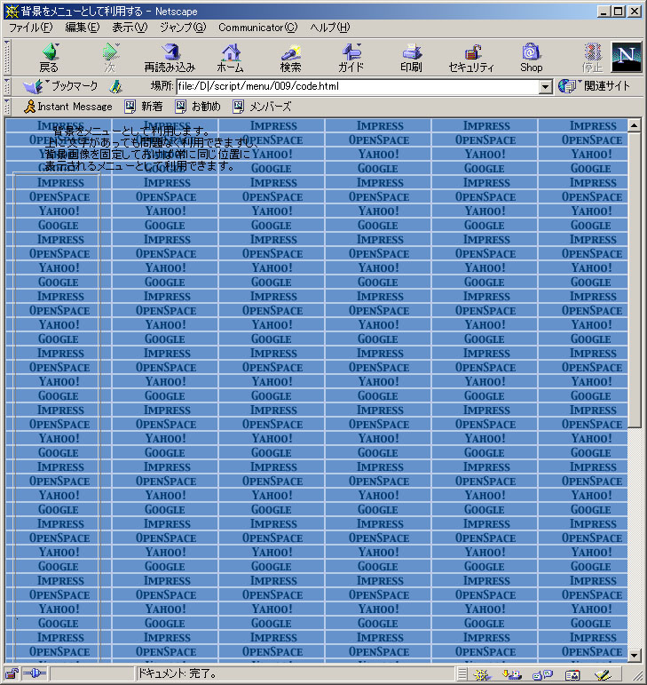Open the ファイル(F) menu
Image resolution: width=647 pixels, height=685 pixels.
(30, 28)
